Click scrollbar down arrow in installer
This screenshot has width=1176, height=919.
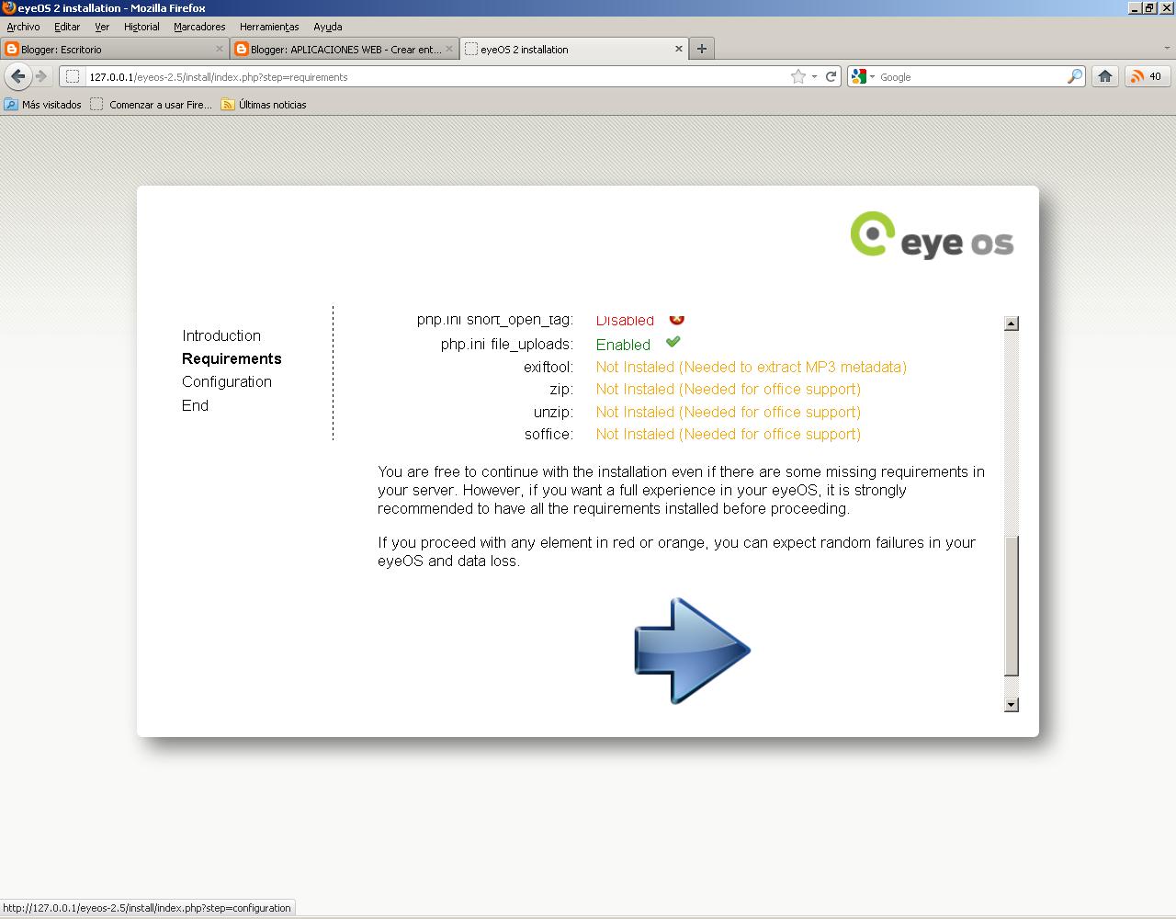1012,705
